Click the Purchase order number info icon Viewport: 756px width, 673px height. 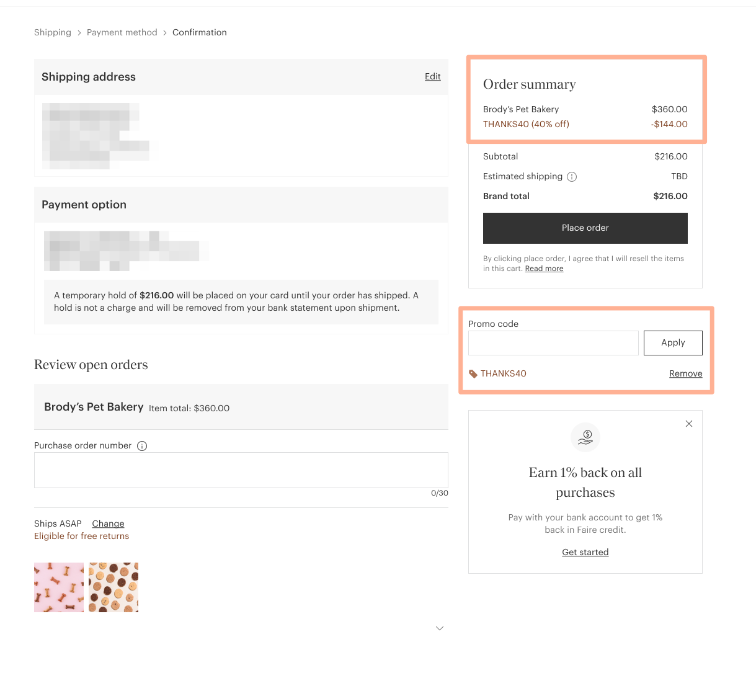(x=142, y=446)
